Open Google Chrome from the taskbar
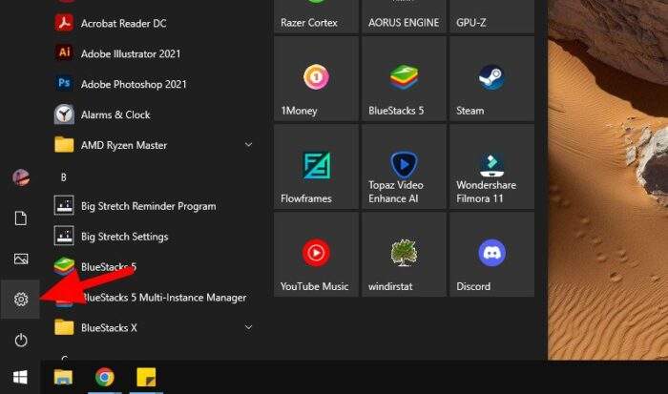 coord(105,378)
